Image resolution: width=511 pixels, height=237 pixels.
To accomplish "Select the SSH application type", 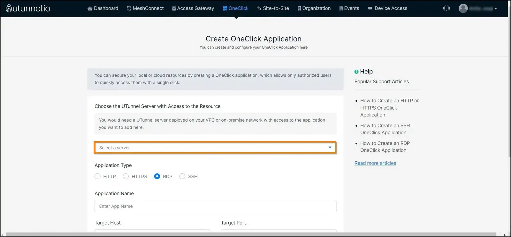I will tap(182, 176).
